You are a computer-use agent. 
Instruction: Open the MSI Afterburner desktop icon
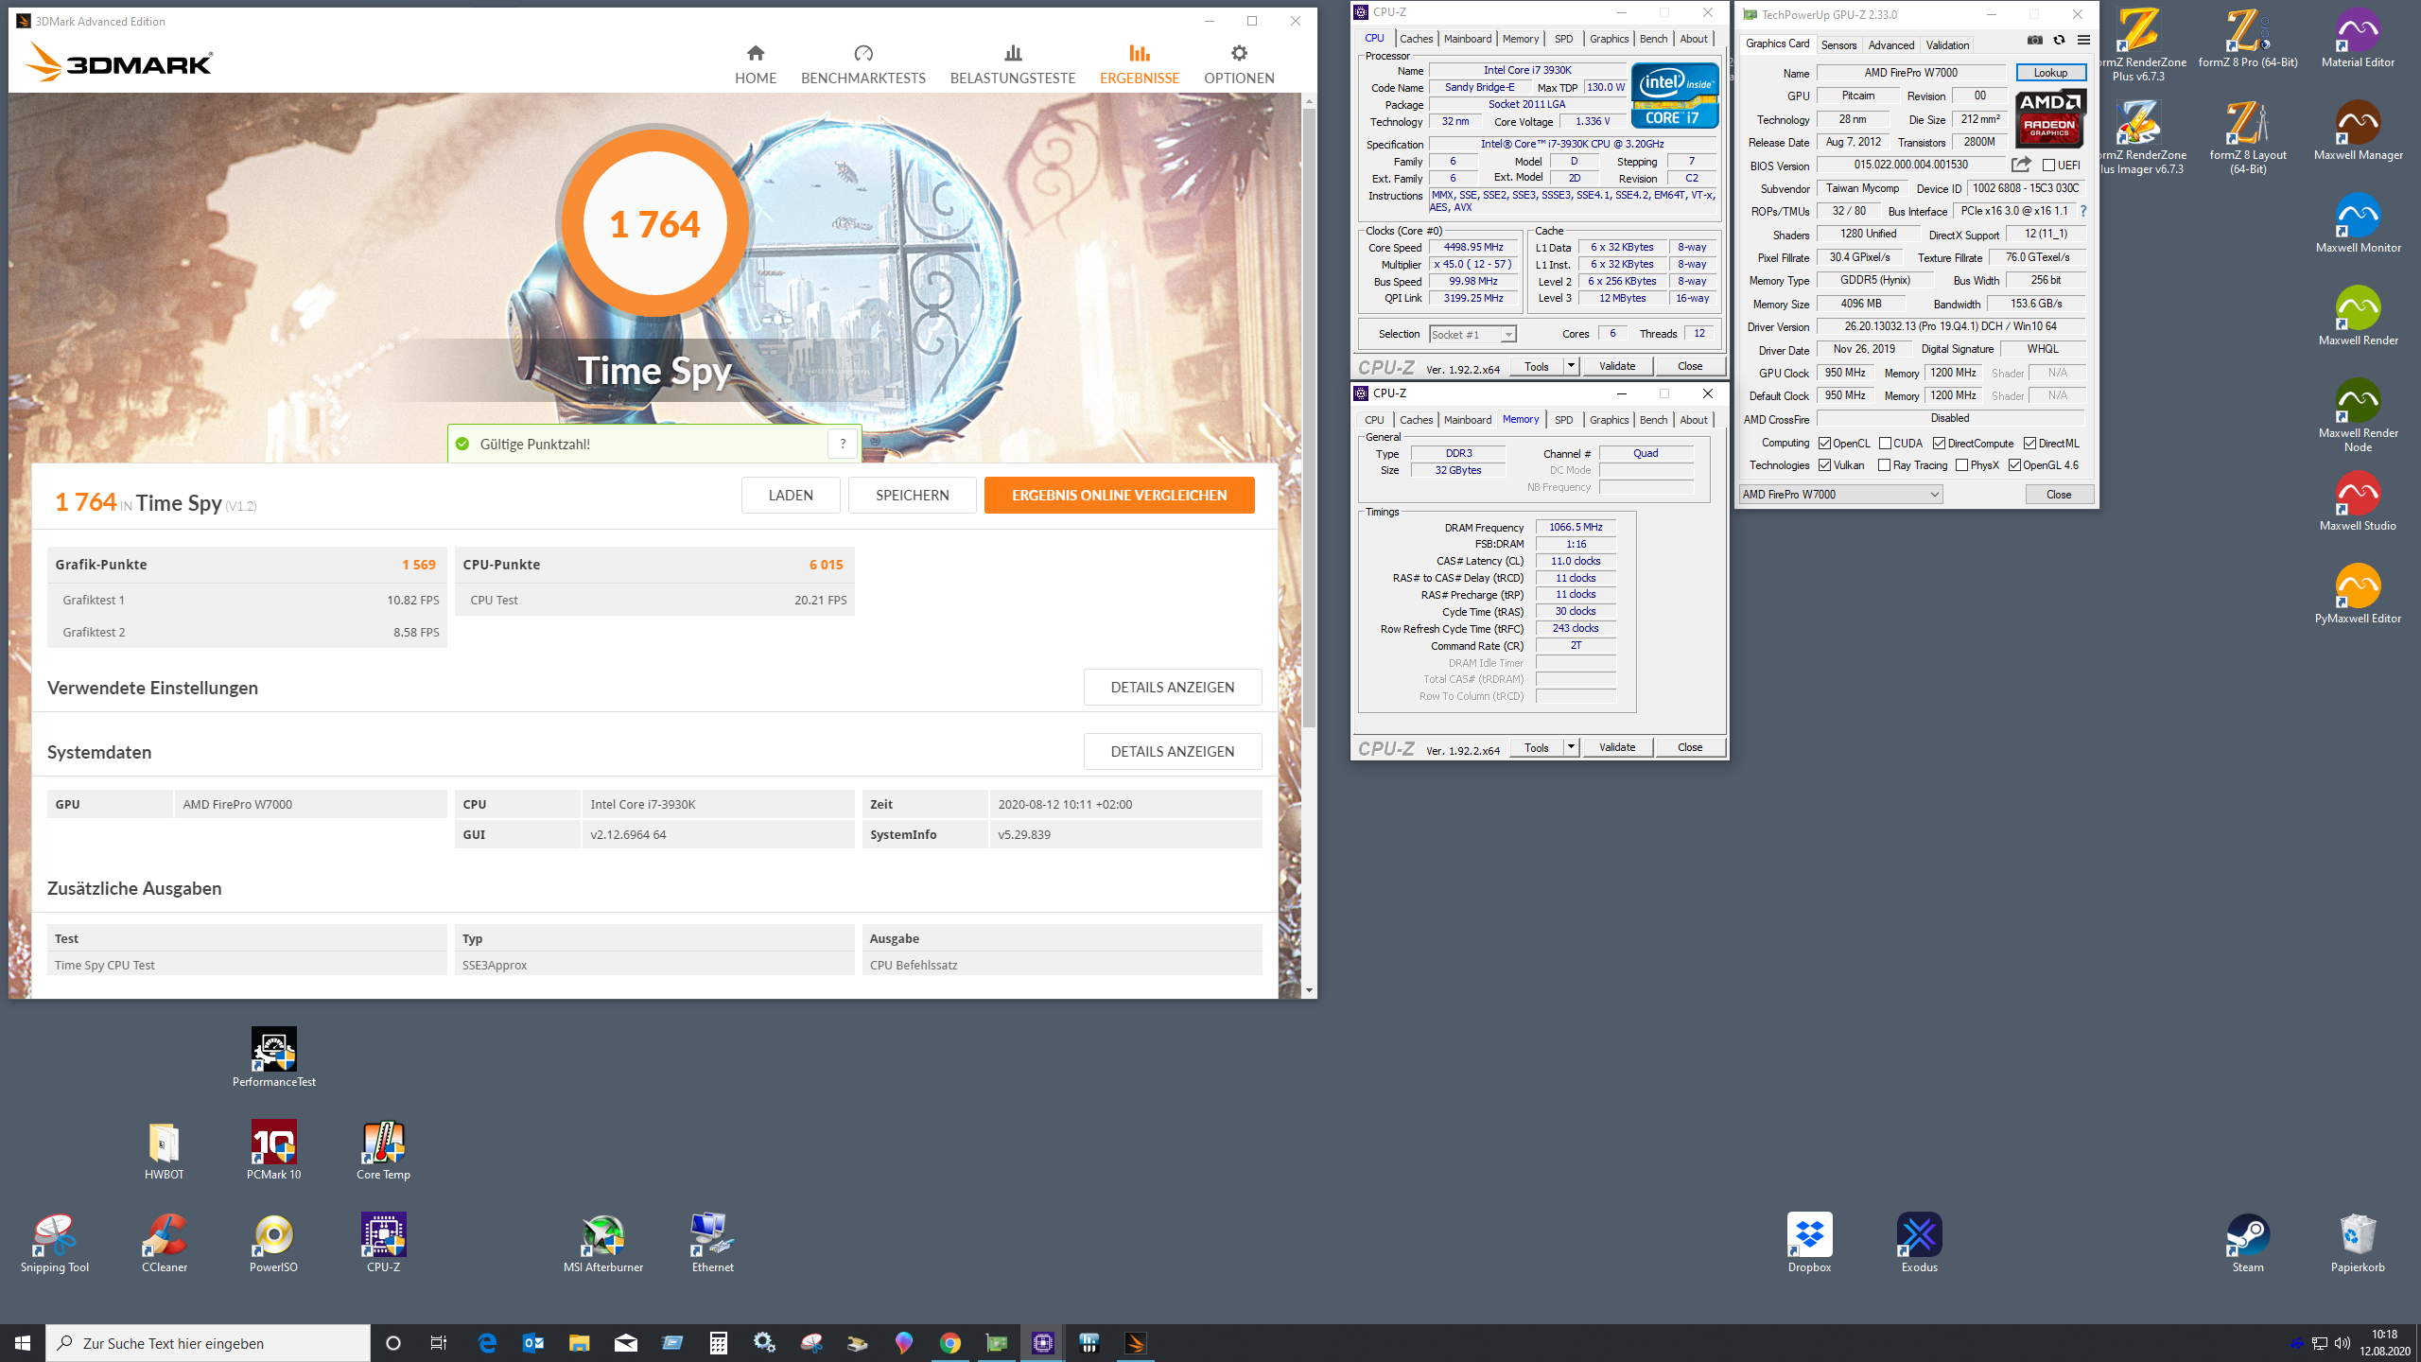point(603,1243)
